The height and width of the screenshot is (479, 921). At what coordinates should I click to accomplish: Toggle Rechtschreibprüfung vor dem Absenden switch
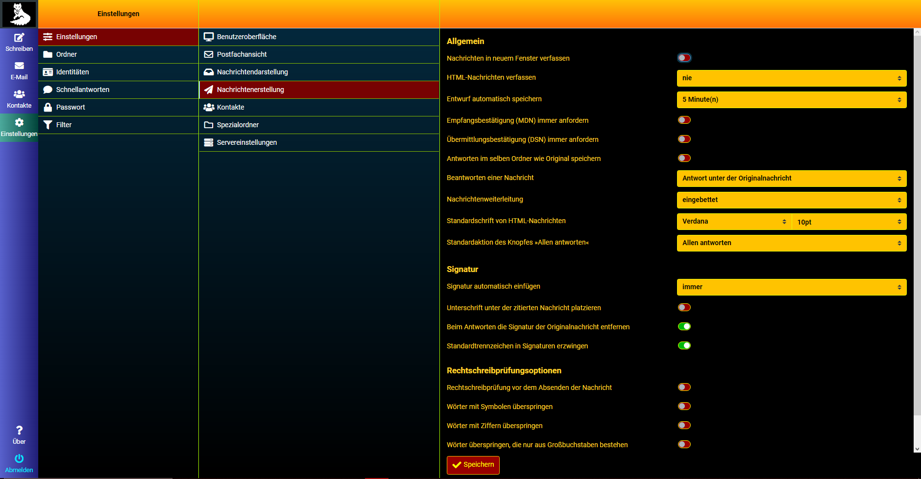pos(684,388)
